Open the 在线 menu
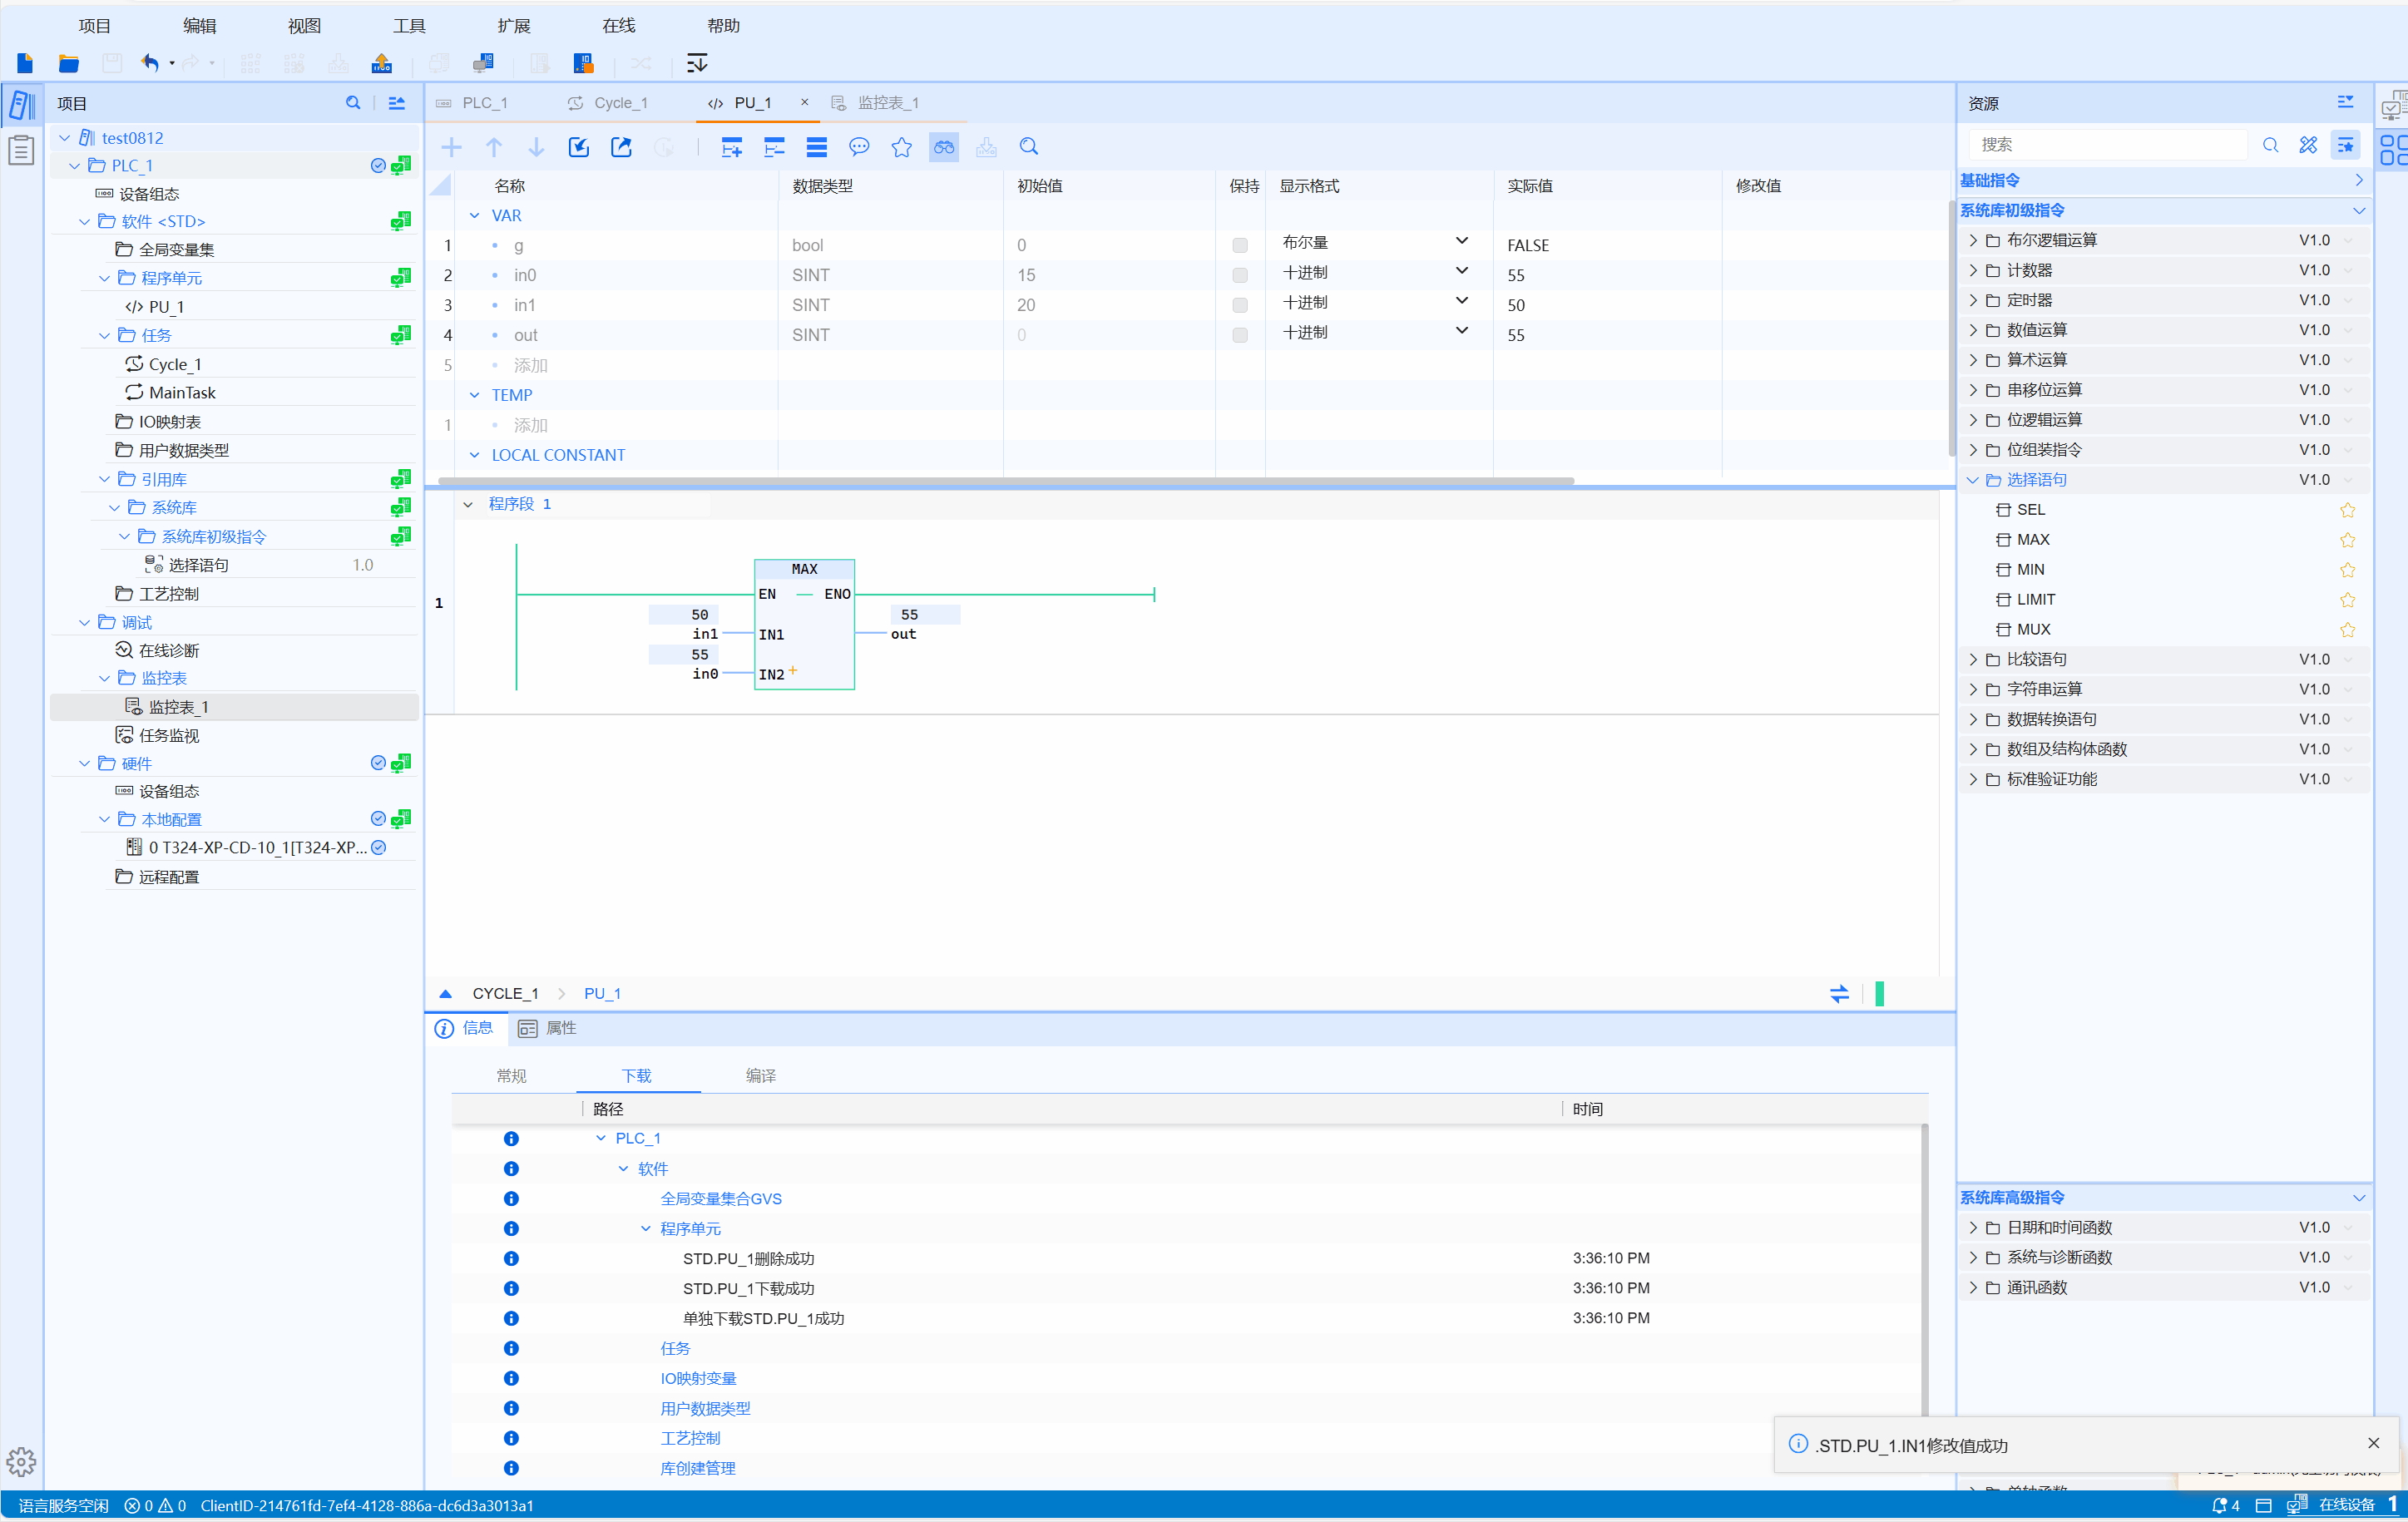Viewport: 2408px width, 1522px height. [x=618, y=26]
